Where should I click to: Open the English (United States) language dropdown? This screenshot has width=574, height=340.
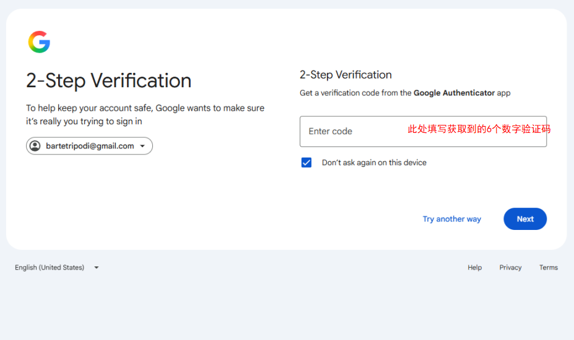[57, 268]
